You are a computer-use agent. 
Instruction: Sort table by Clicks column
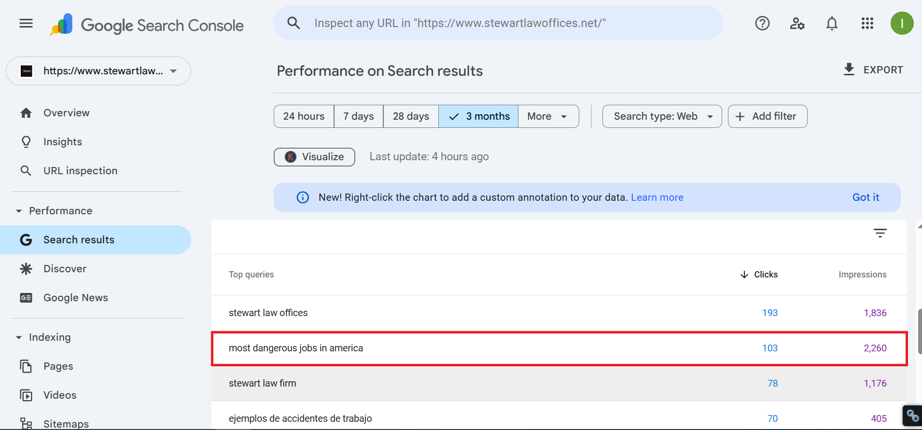759,275
